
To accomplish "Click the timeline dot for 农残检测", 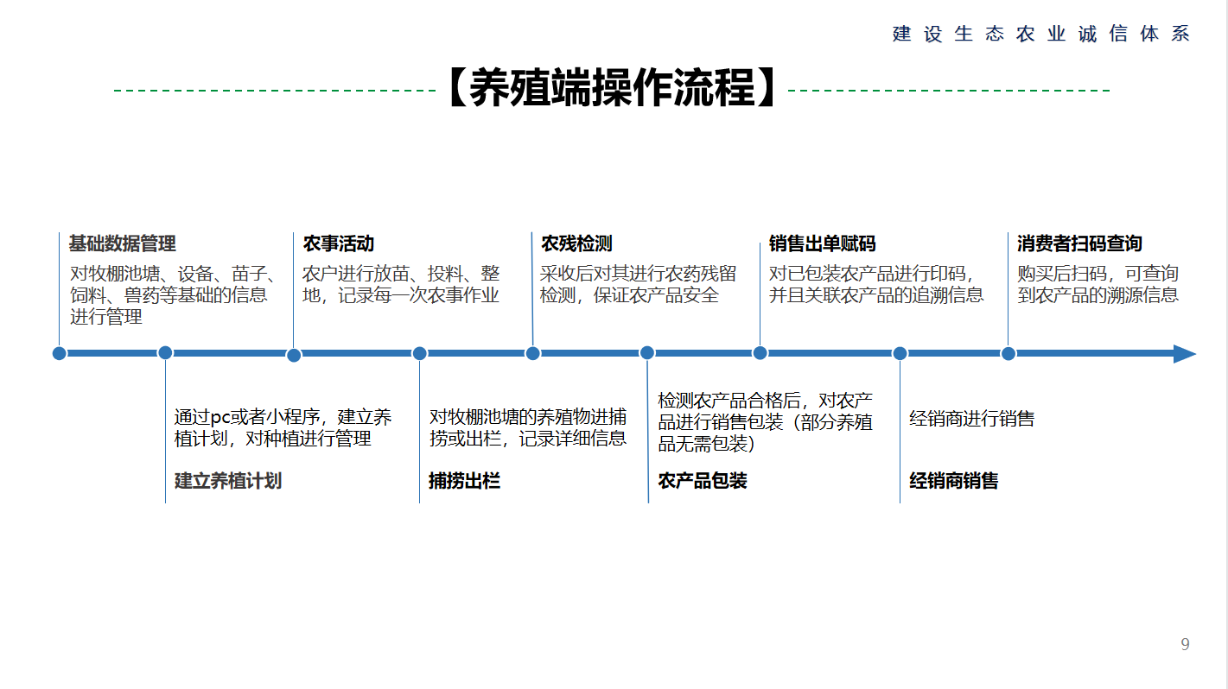I will coord(533,353).
